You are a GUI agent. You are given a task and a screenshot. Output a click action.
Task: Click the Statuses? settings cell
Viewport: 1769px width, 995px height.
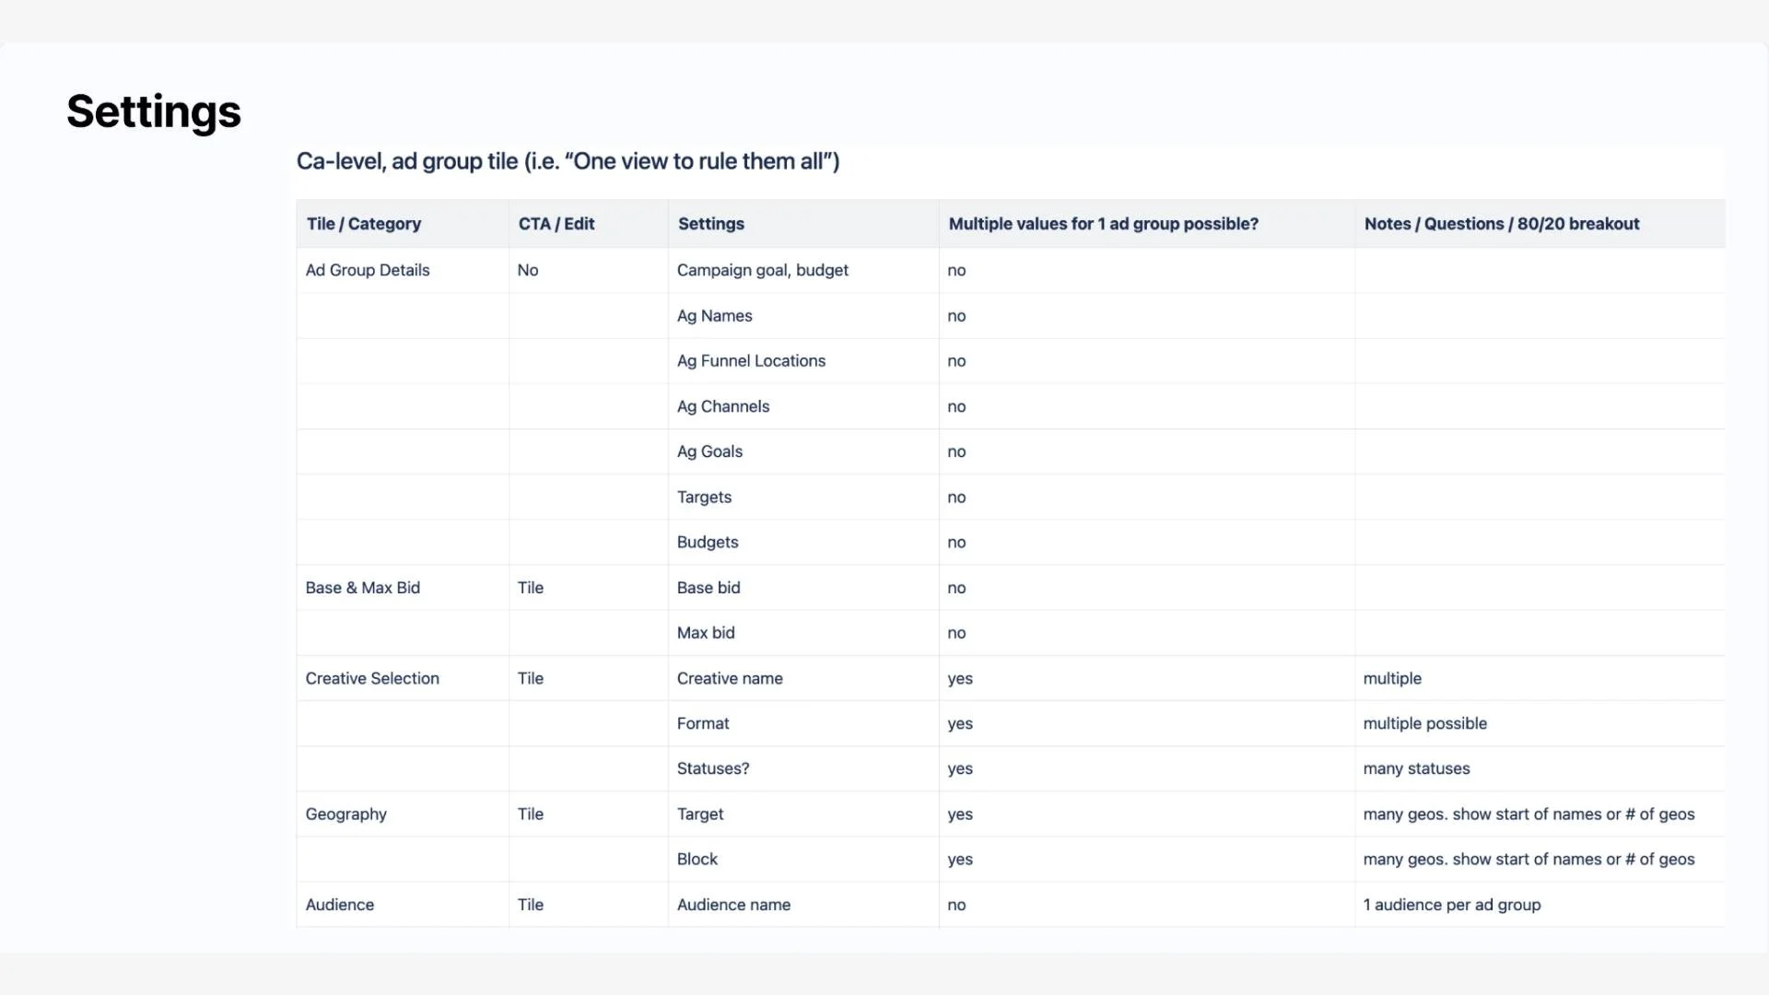[x=713, y=768]
